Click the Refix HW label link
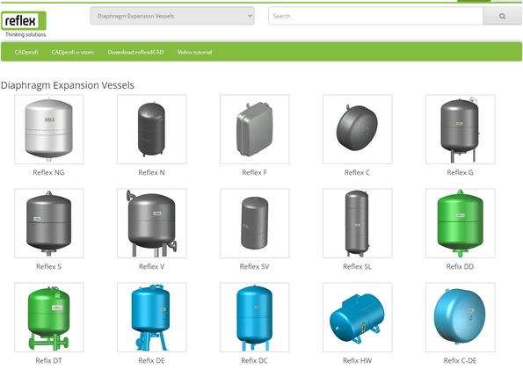Image resolution: width=523 pixels, height=369 pixels. coord(357,360)
